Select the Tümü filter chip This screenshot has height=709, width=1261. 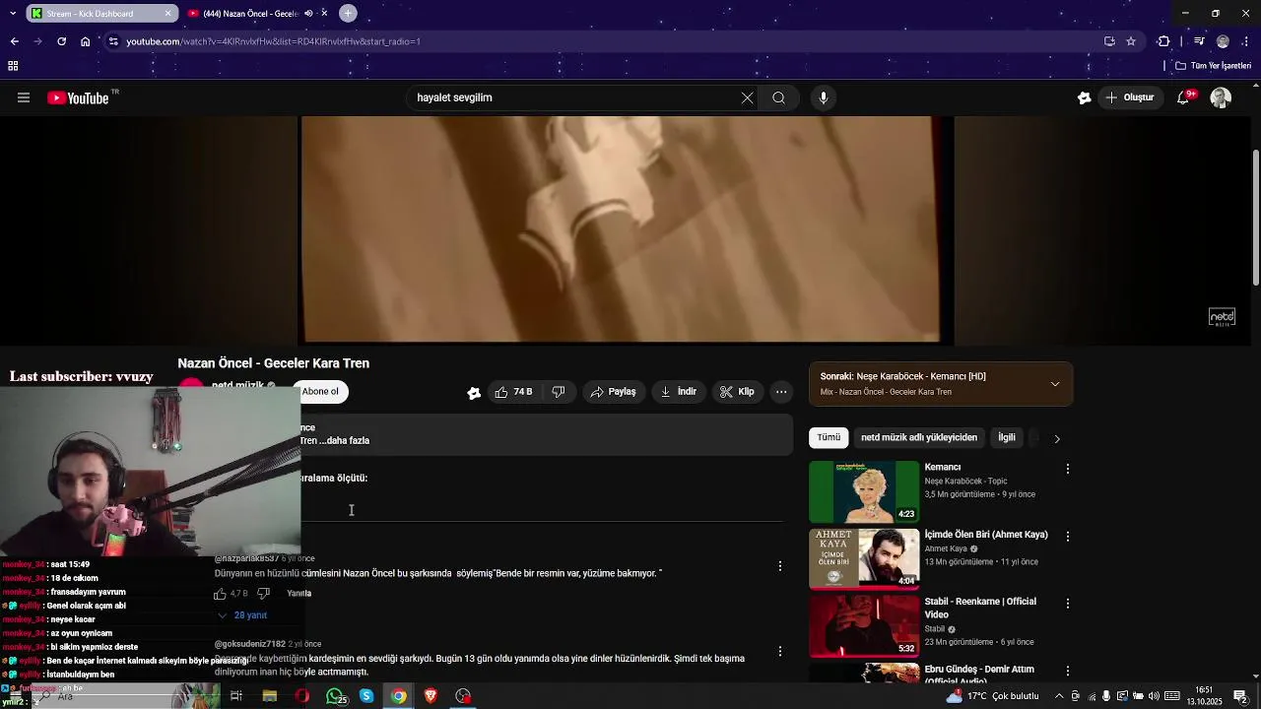click(829, 437)
